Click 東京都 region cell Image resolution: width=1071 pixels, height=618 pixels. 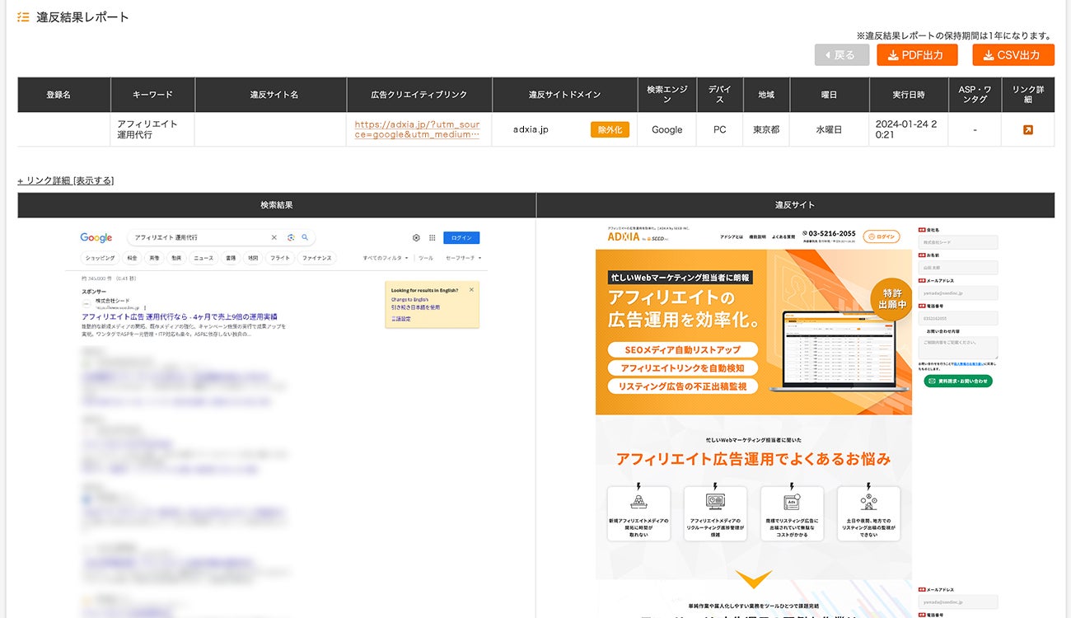point(766,129)
